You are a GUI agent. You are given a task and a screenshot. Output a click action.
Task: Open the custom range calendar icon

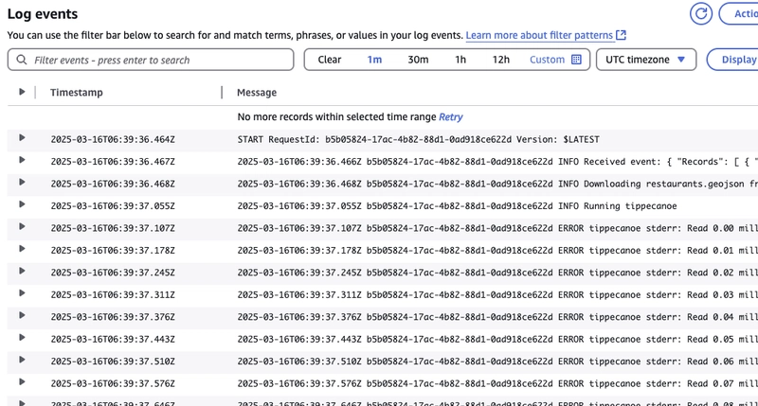coord(576,60)
